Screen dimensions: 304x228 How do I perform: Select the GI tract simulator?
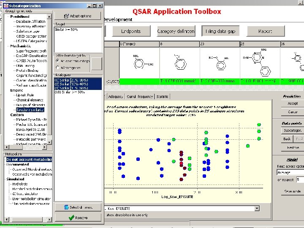pos(25,194)
